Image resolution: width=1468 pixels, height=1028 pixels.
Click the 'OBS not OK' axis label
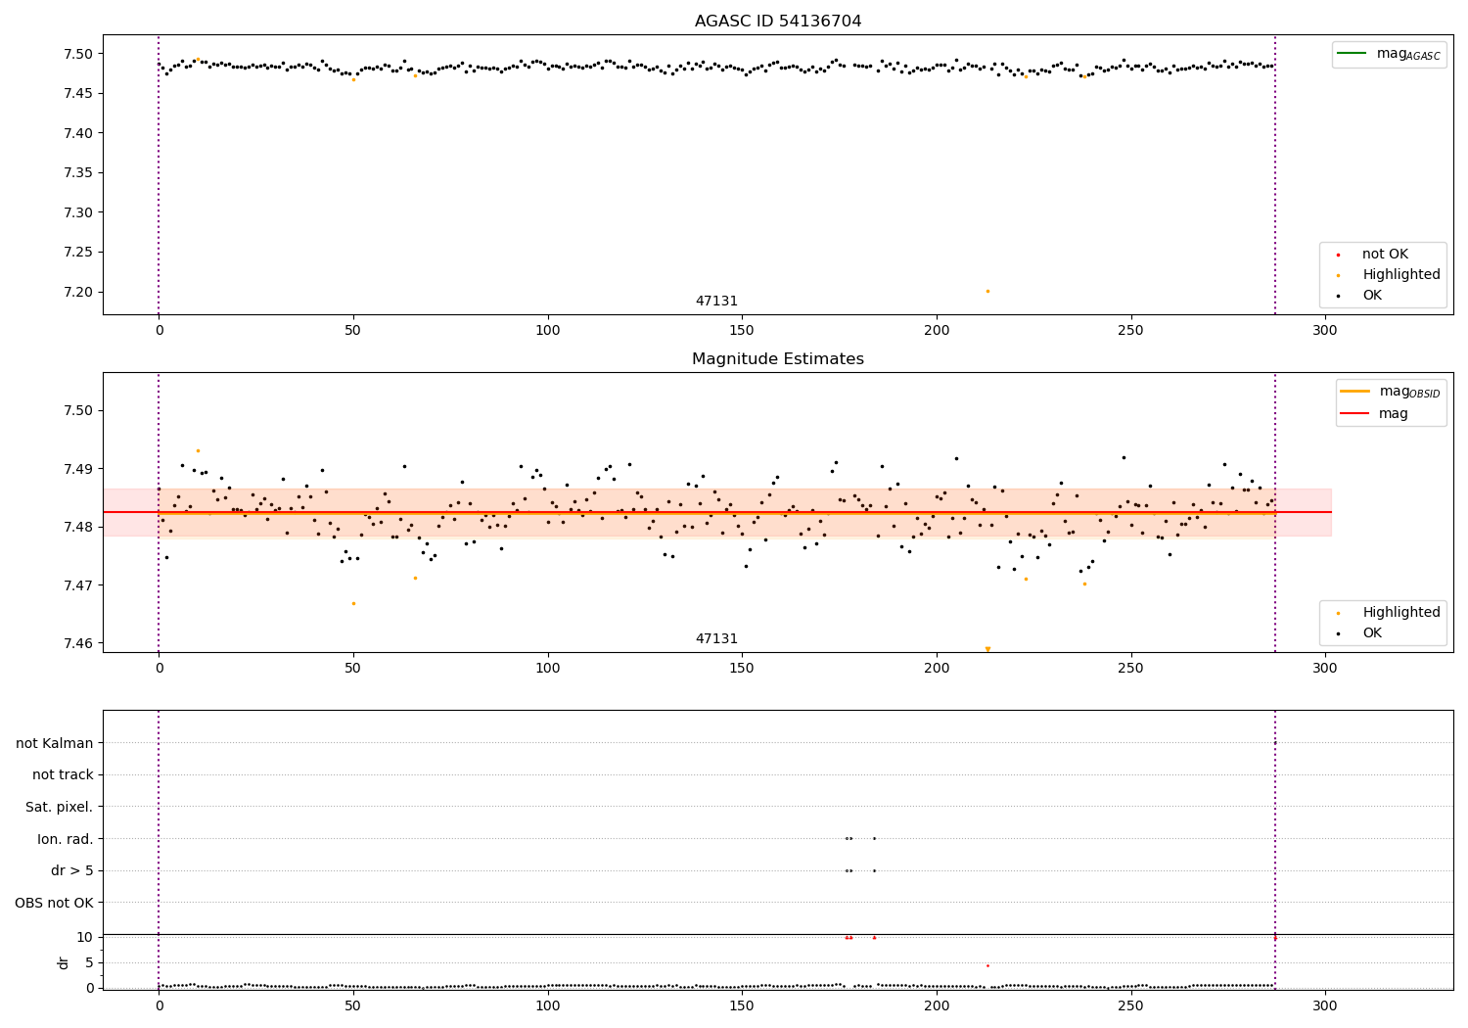55,903
